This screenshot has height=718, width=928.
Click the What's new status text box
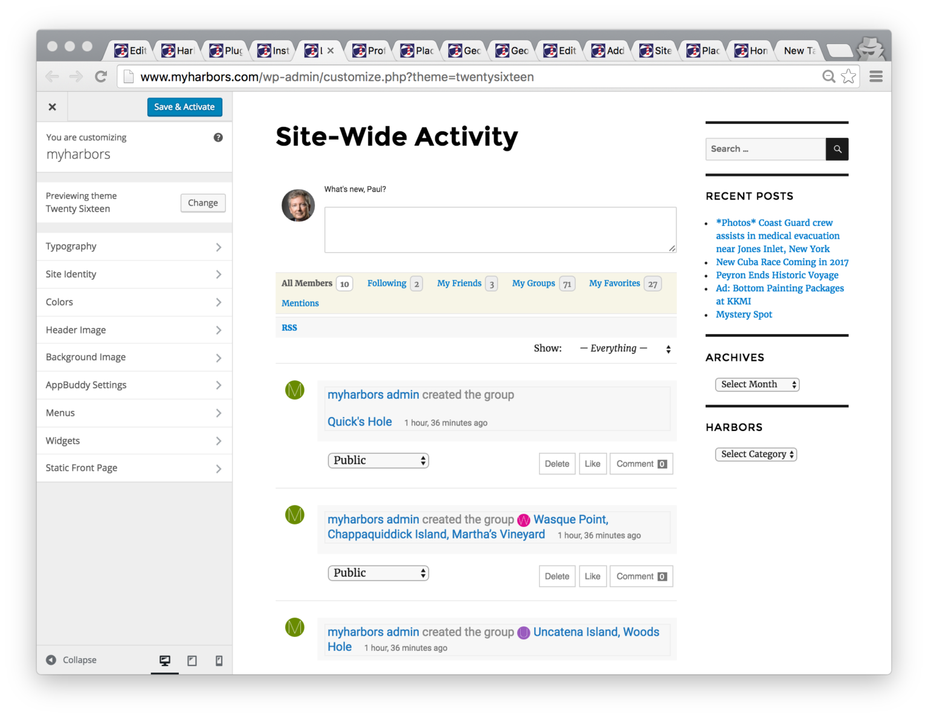click(500, 230)
